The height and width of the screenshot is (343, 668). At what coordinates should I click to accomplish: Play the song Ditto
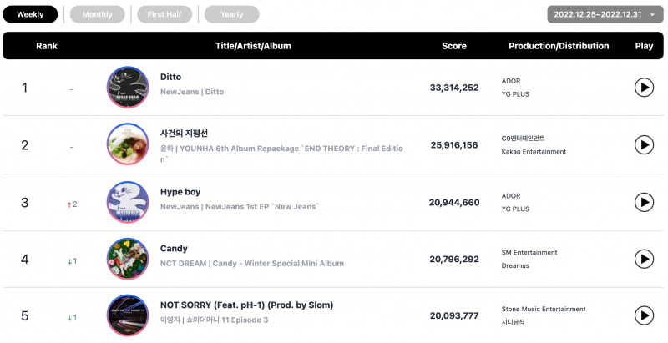[x=644, y=88]
